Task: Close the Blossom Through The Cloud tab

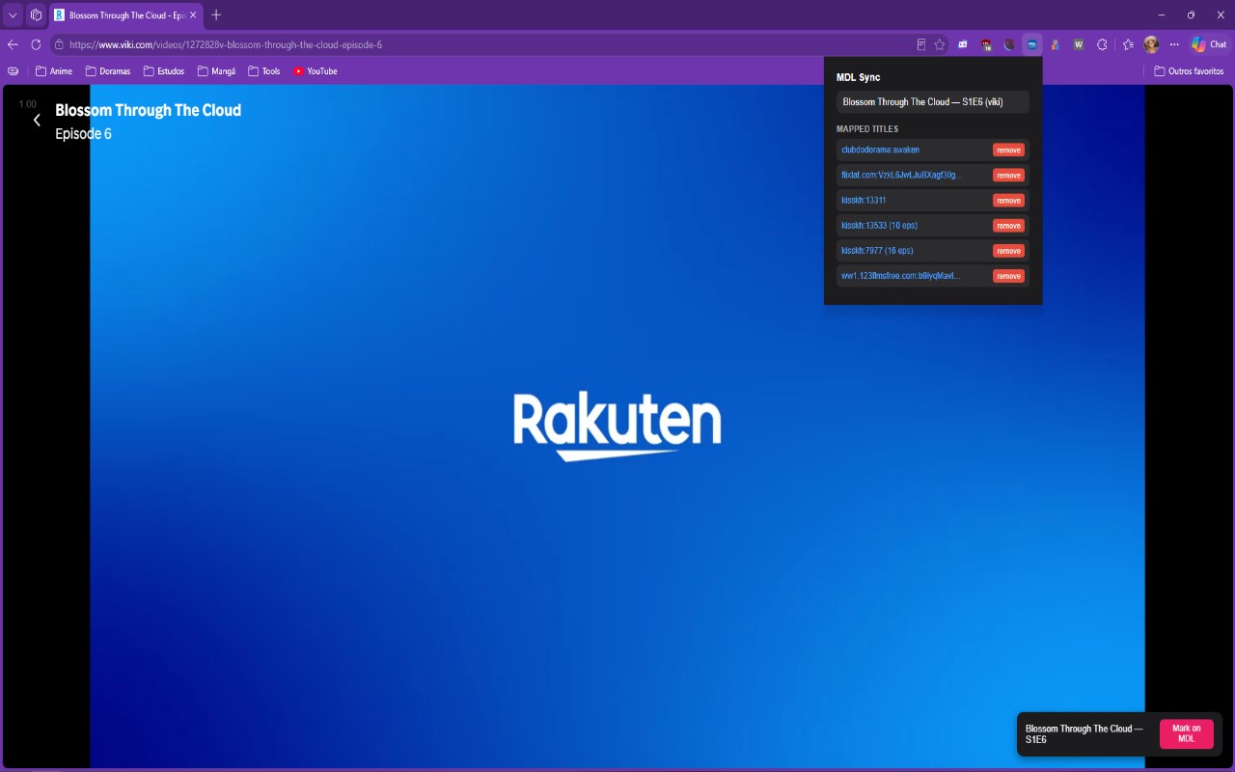Action: pos(193,15)
